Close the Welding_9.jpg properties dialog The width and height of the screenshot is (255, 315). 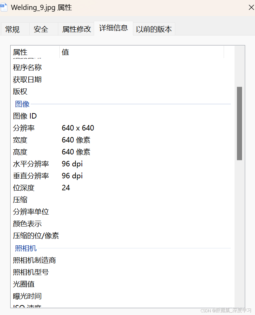(x=251, y=8)
